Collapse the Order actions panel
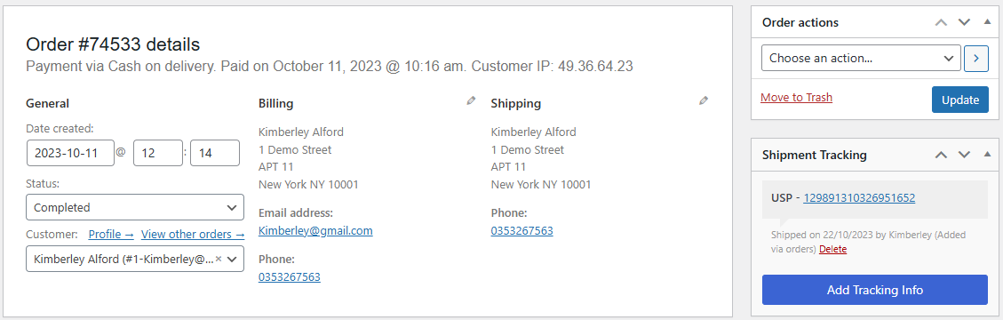Image resolution: width=1003 pixels, height=320 pixels. 986,21
